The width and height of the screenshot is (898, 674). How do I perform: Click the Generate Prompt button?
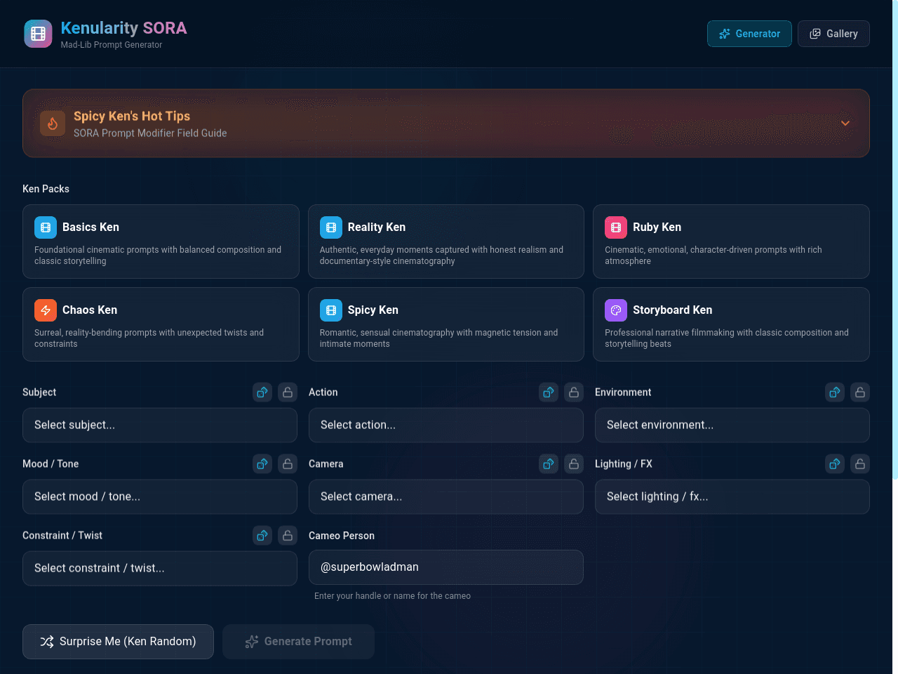298,642
